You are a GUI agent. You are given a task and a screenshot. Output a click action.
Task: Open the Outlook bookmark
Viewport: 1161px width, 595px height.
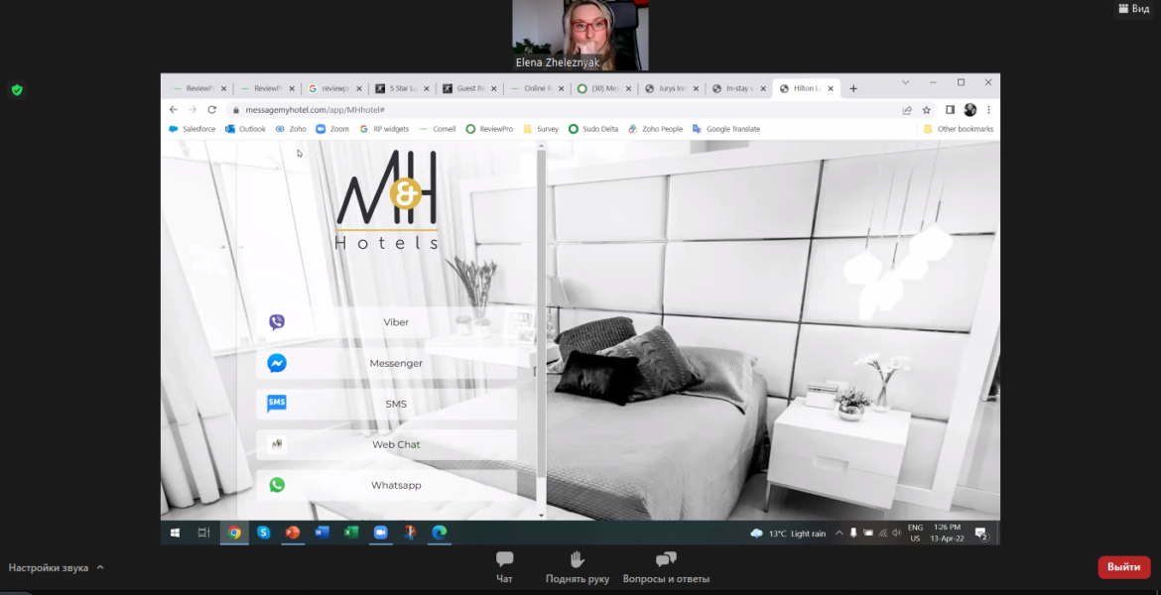[246, 129]
